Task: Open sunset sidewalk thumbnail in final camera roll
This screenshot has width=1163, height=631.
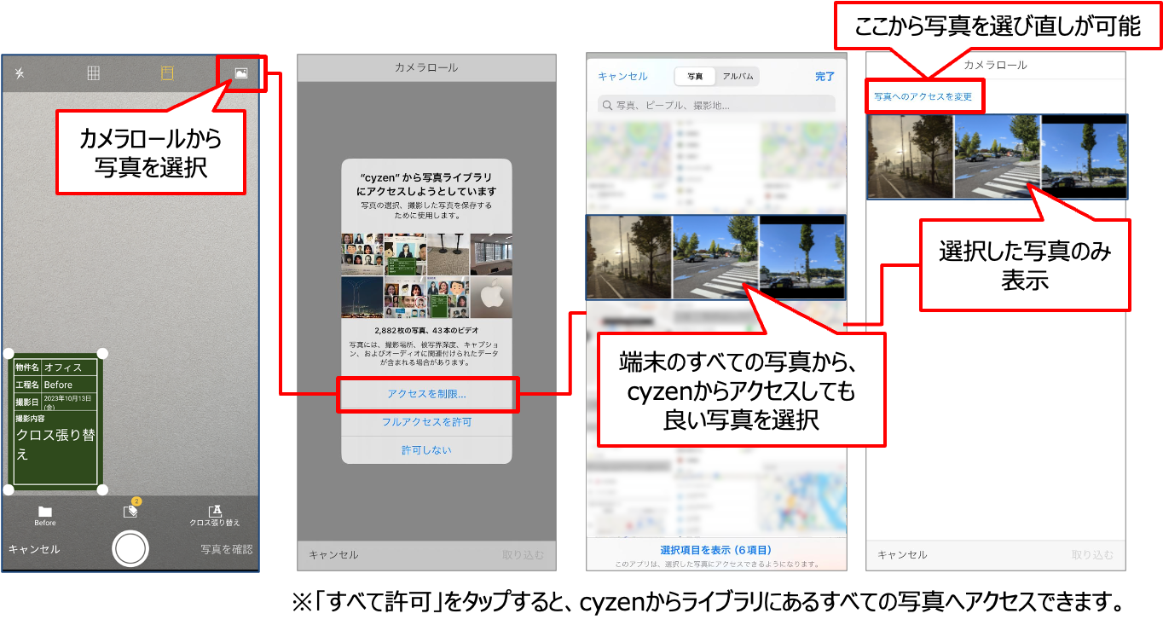Action: tap(911, 157)
